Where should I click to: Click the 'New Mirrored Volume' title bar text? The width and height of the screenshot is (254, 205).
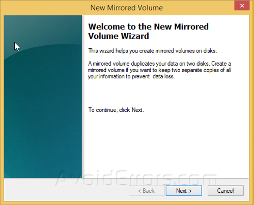pyautogui.click(x=127, y=8)
